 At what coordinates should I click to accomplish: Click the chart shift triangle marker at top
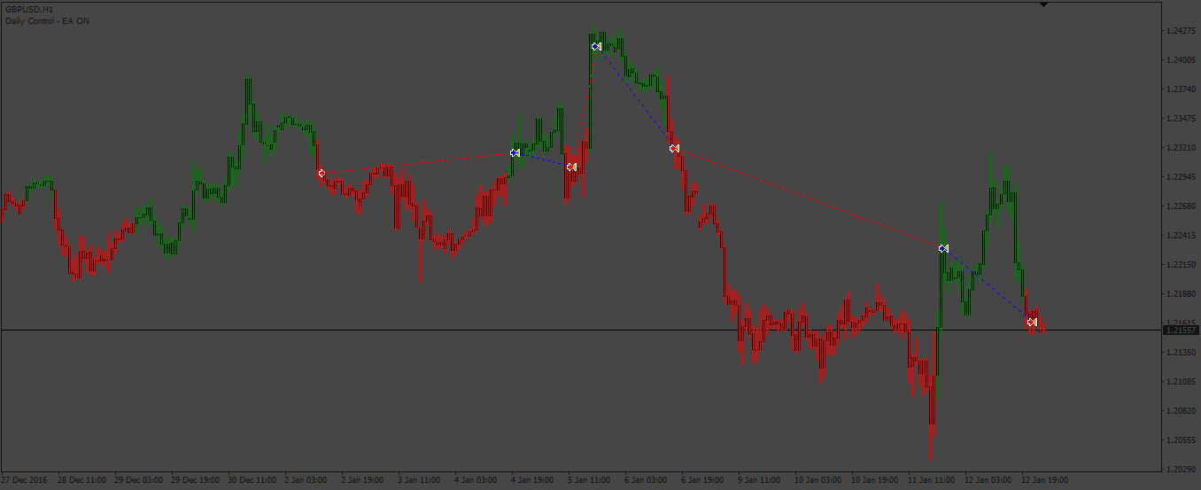click(x=1043, y=4)
